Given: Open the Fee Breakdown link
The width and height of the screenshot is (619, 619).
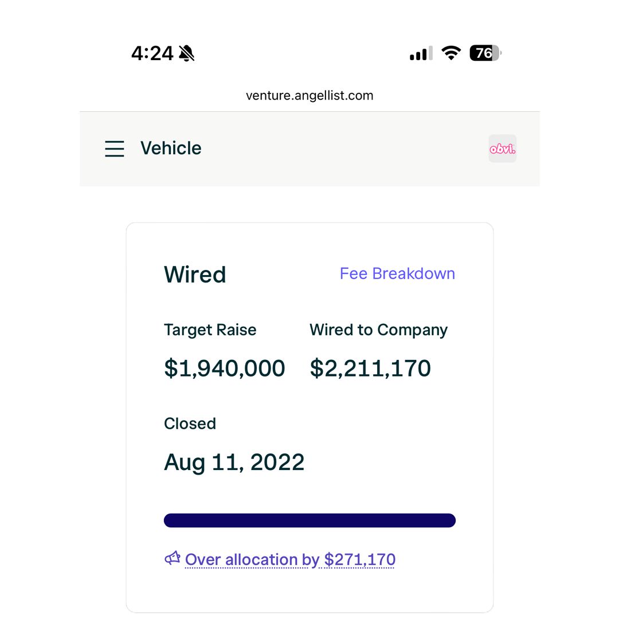Looking at the screenshot, I should tap(397, 273).
